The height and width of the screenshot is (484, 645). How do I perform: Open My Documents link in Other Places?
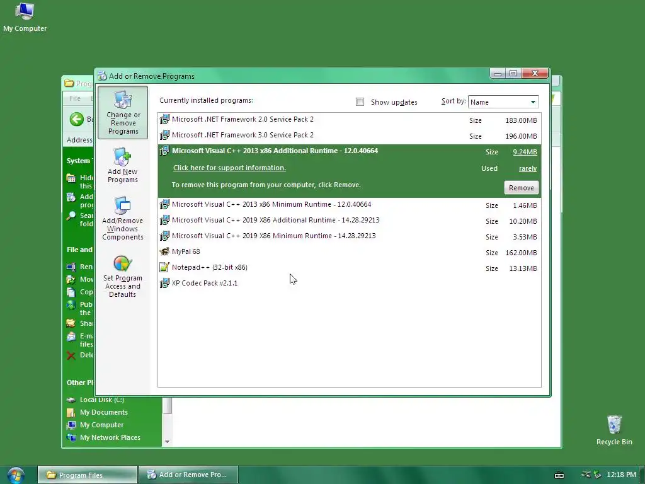(x=104, y=412)
